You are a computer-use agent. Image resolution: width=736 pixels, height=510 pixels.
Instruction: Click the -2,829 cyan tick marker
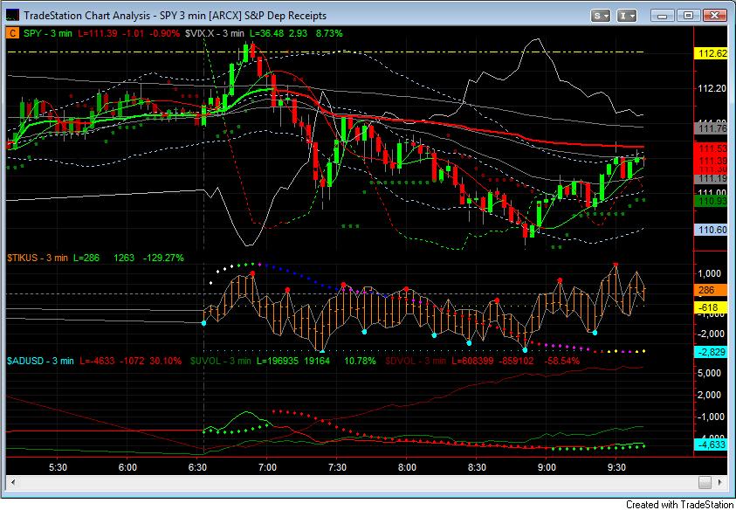coord(712,352)
